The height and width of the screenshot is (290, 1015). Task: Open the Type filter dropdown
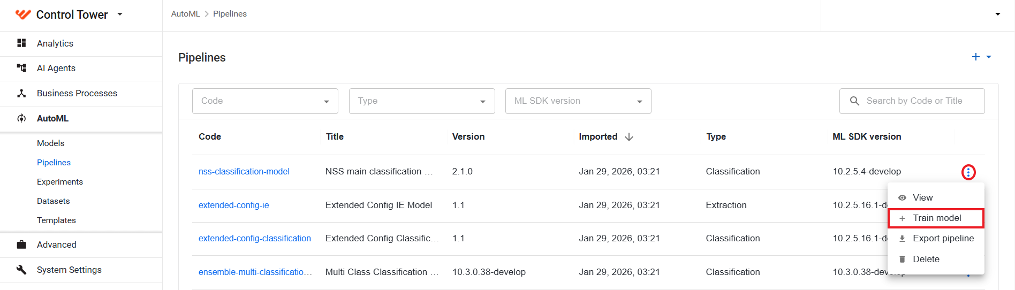[422, 101]
